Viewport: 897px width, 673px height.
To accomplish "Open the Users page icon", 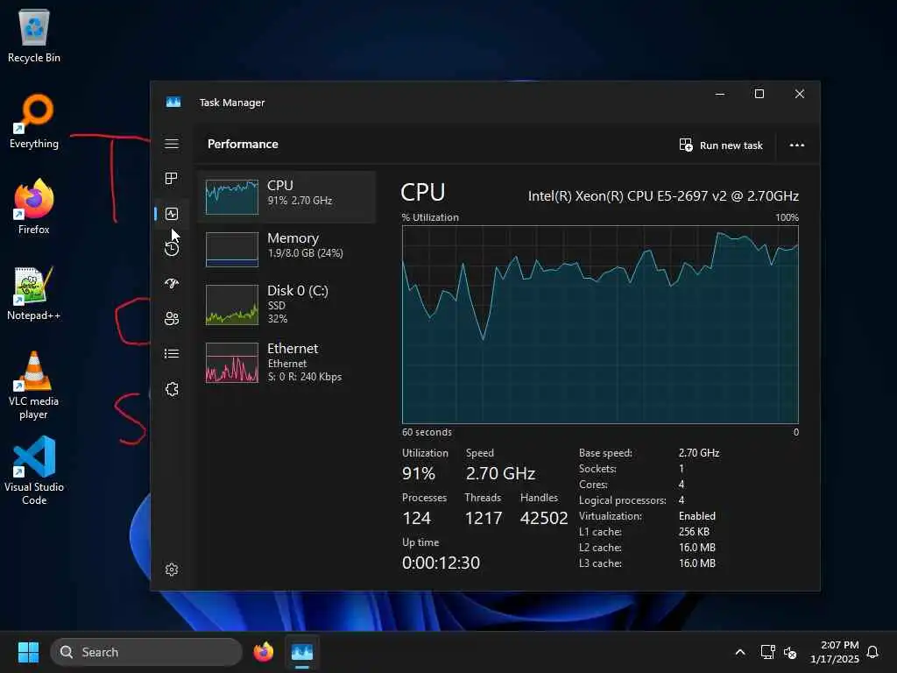I will tap(172, 319).
